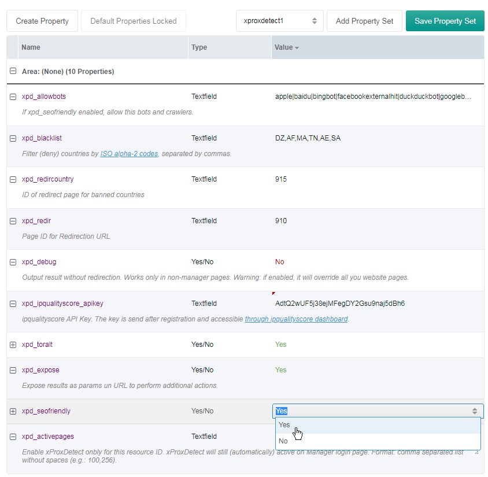
Task: Expand xpd_toralt row description
Action: (13, 345)
